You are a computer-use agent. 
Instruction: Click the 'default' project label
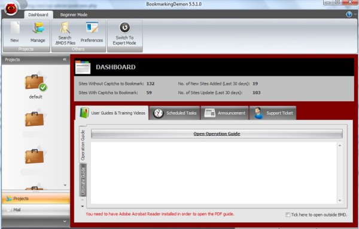coord(36,97)
